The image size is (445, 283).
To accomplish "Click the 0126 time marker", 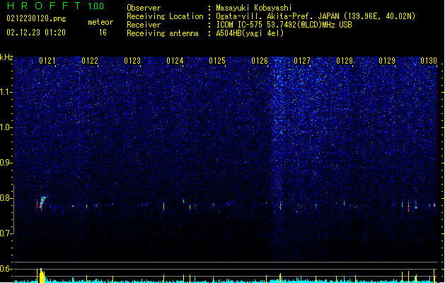I will [260, 61].
